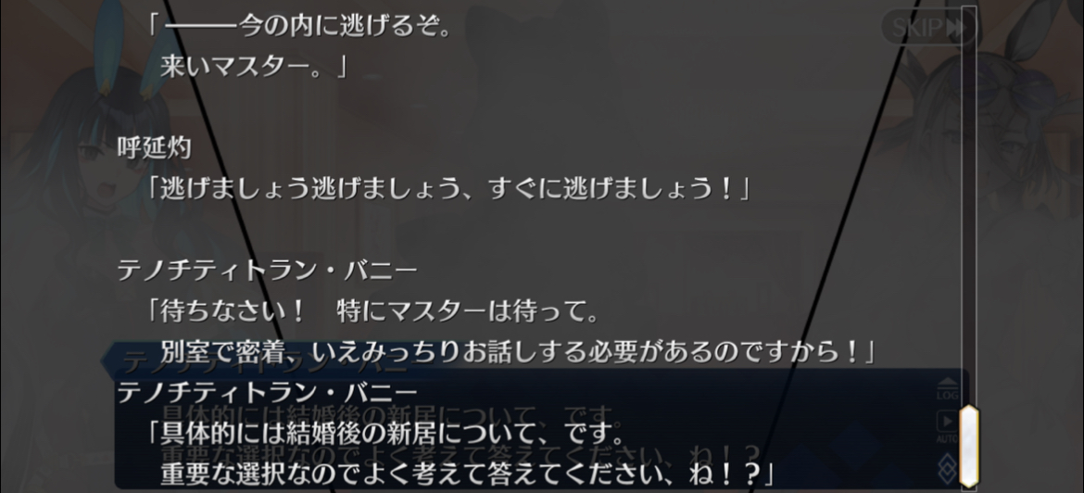Click the AUTO play triangle icon
Viewport: 1084px width, 493px height.
947,421
